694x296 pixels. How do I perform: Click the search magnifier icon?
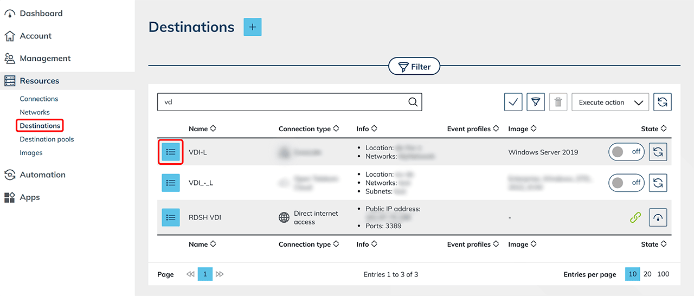(413, 102)
